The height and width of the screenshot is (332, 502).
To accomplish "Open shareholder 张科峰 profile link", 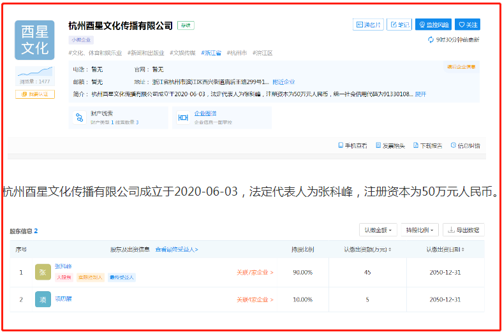I will (64, 266).
